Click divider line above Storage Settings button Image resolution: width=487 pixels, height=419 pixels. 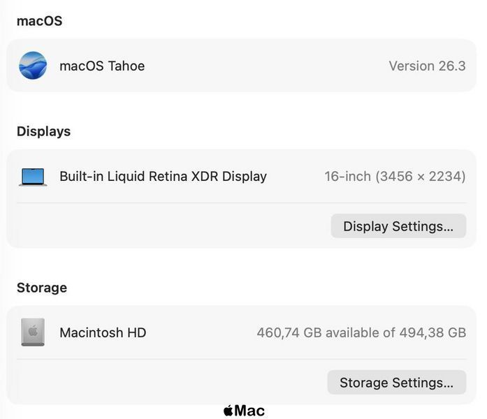point(241,359)
